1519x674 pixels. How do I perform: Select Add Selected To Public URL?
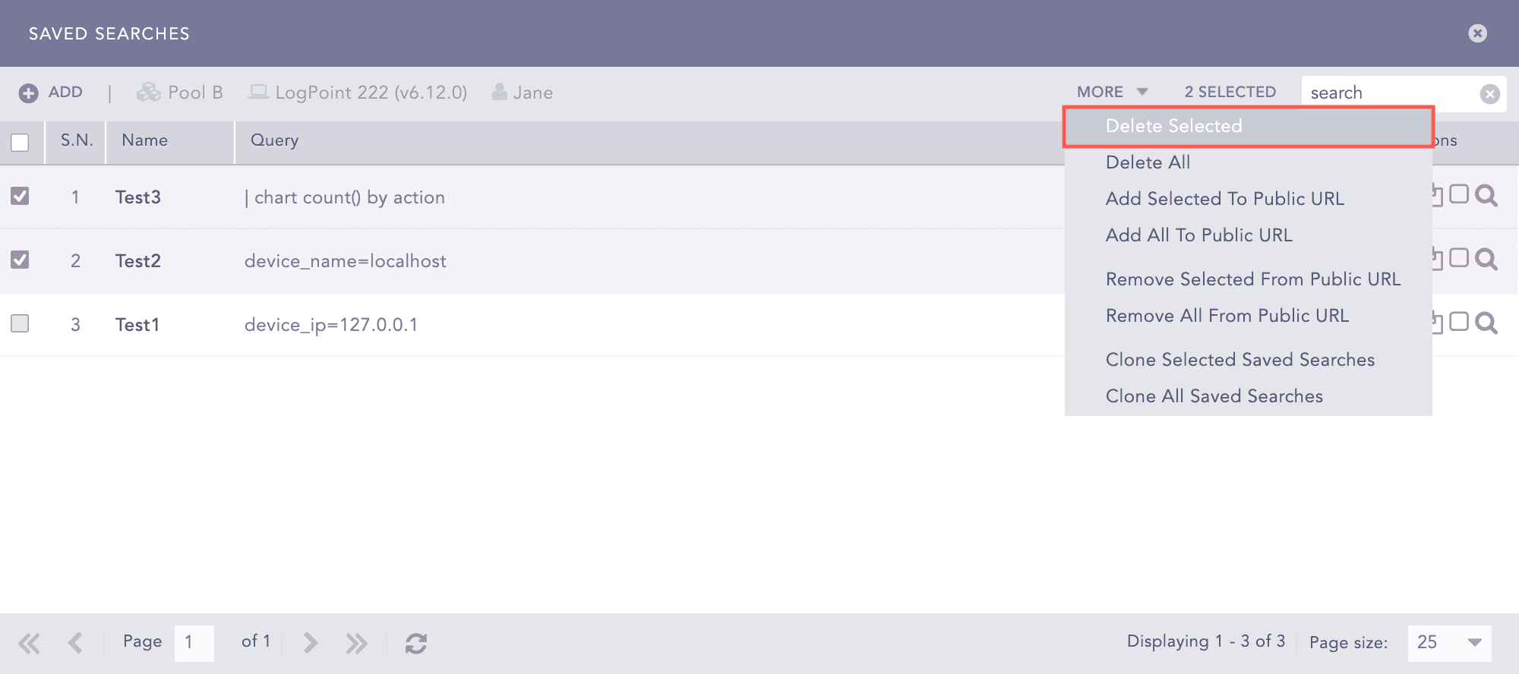click(1249, 199)
